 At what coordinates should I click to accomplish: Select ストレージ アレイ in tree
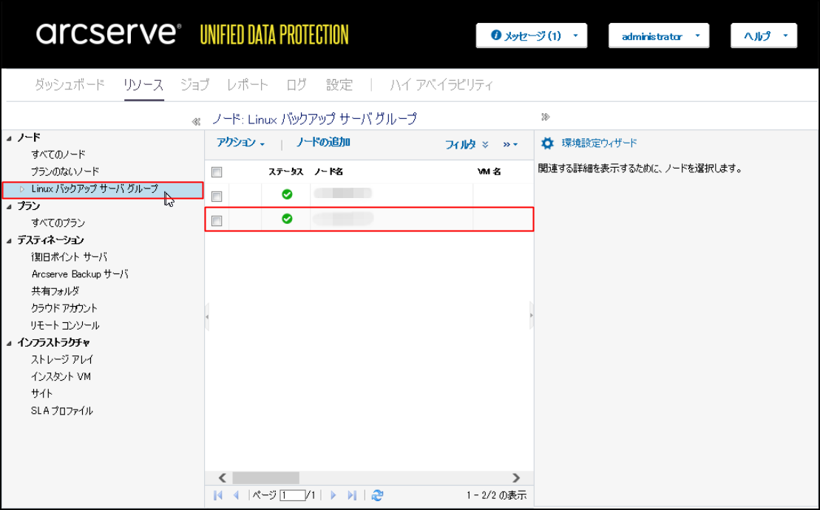[62, 359]
